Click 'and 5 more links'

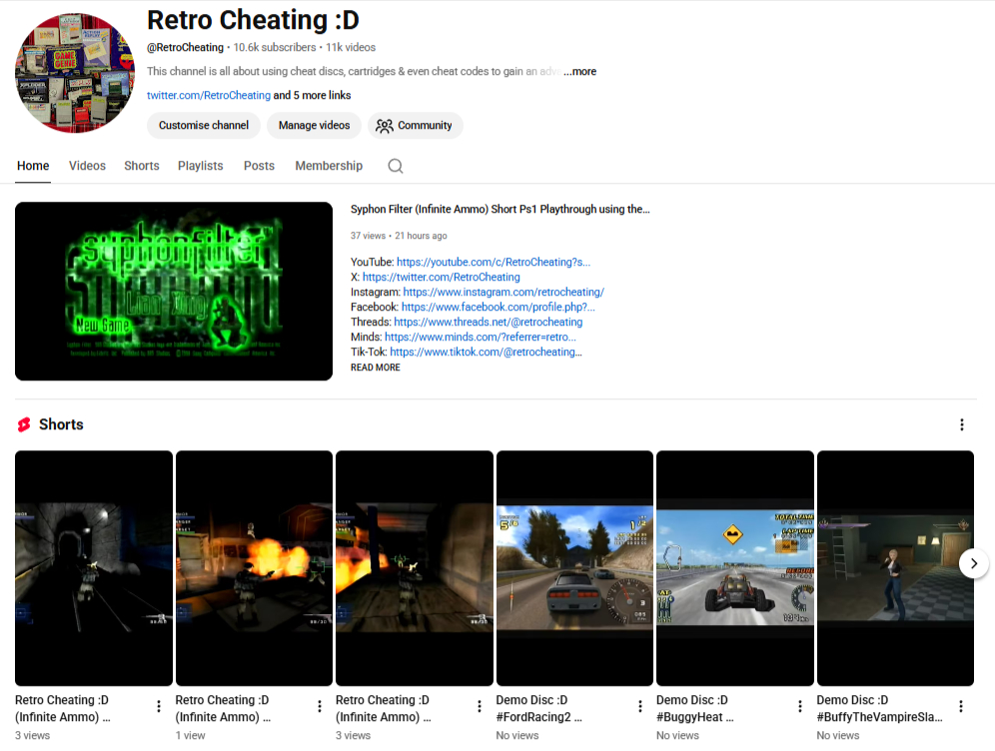(x=313, y=95)
